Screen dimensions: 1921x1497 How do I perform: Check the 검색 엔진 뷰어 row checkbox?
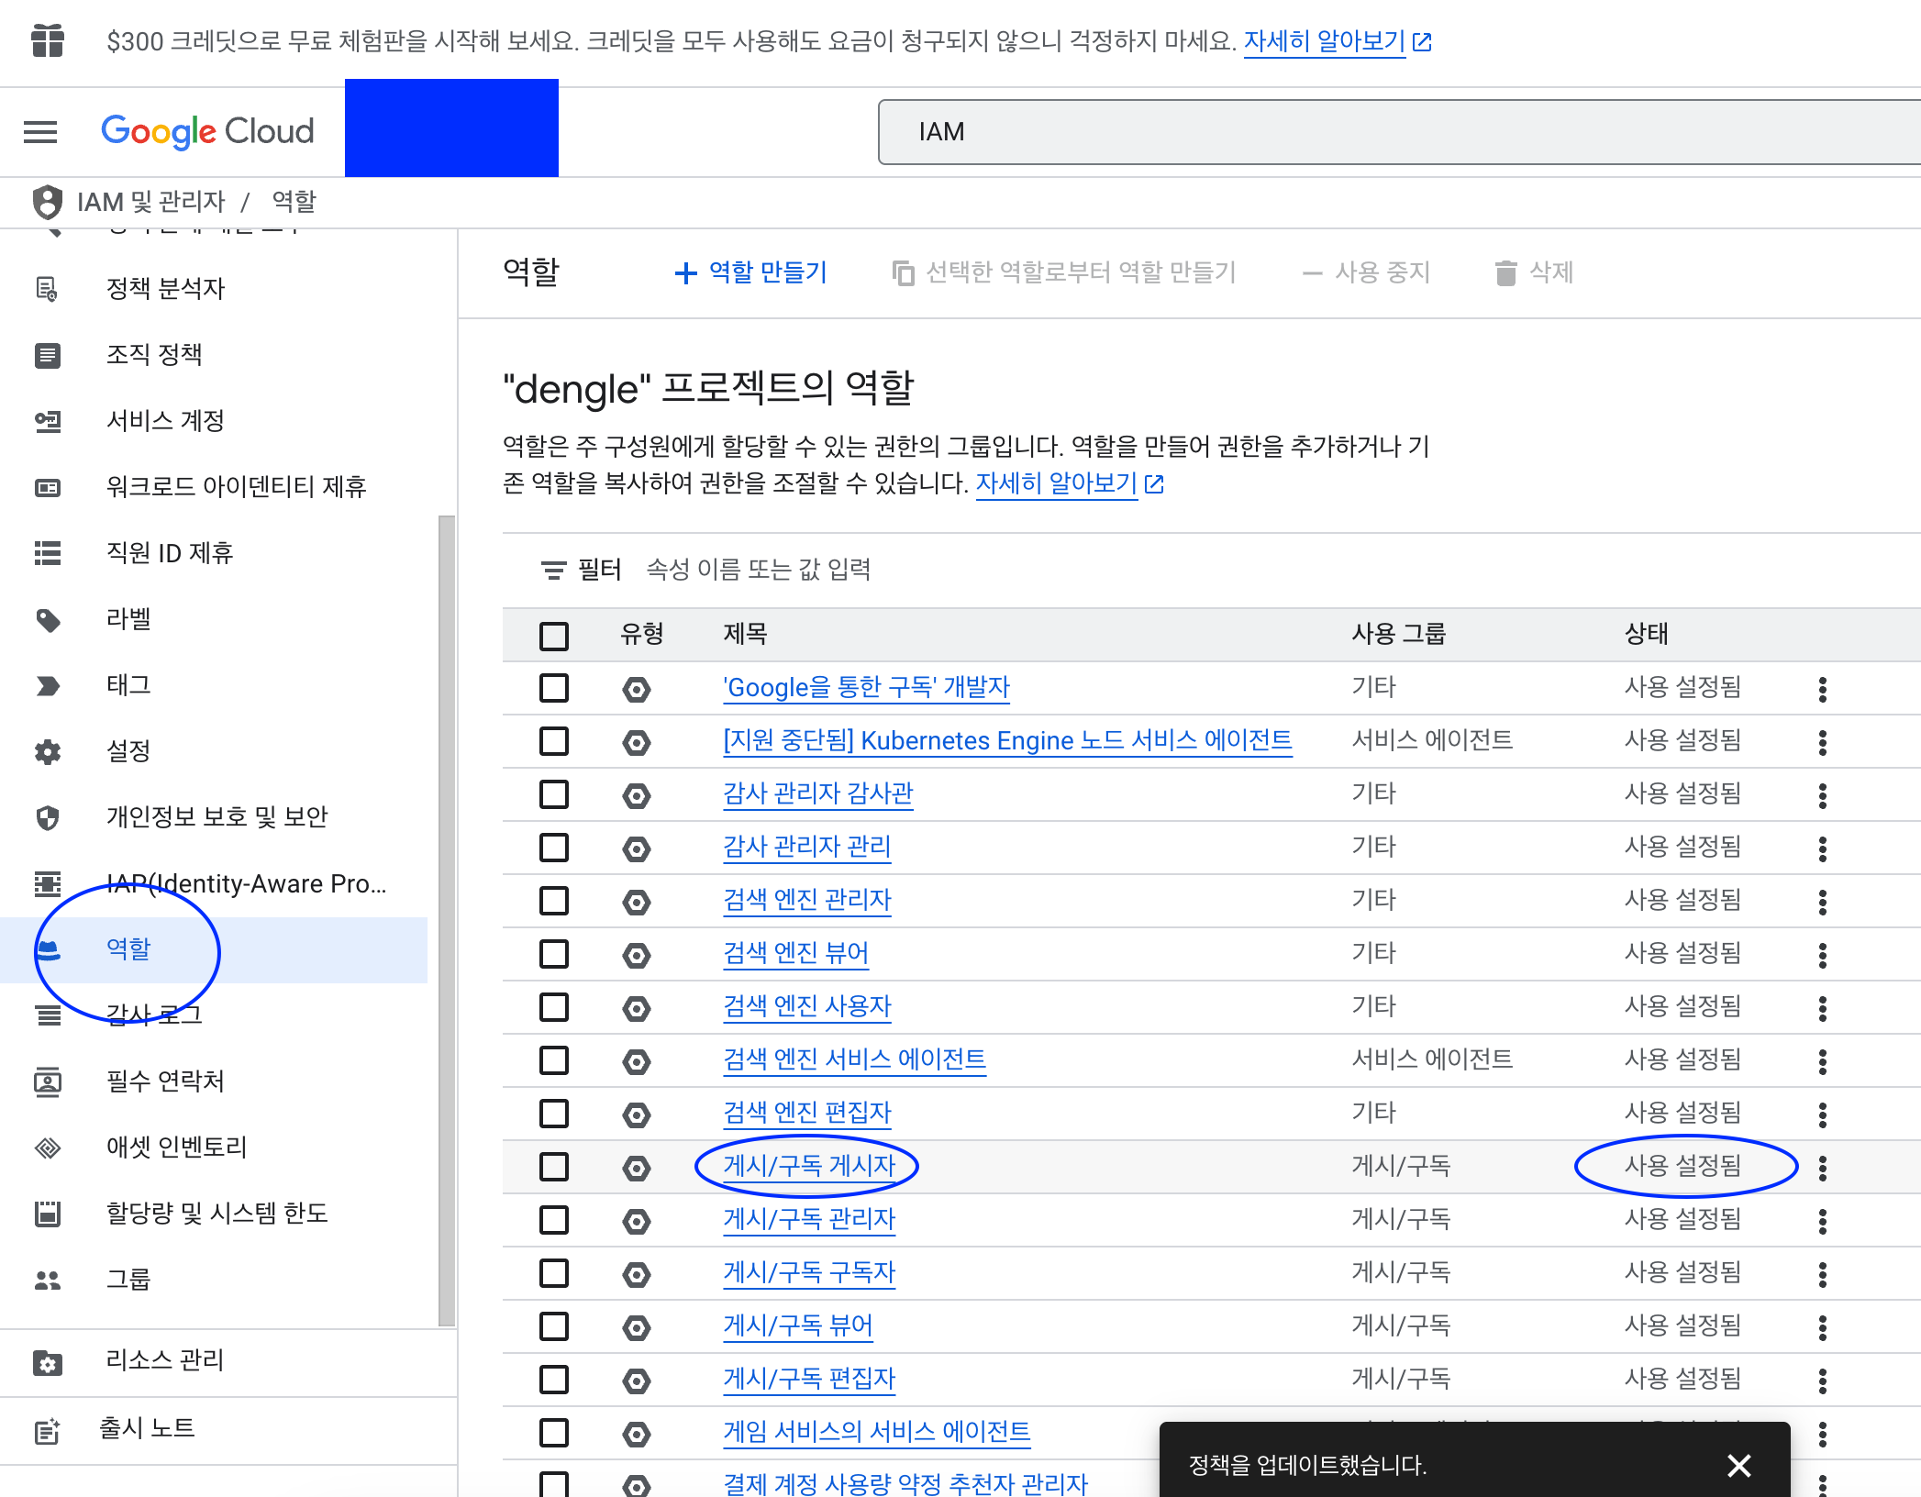point(554,954)
